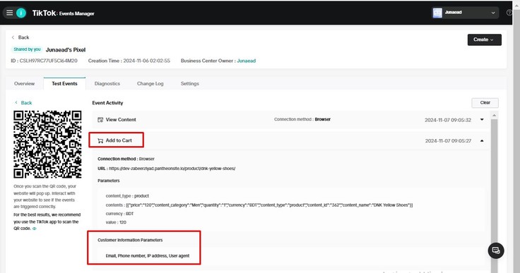Click the Add to Cart shopping cart icon

(100, 140)
